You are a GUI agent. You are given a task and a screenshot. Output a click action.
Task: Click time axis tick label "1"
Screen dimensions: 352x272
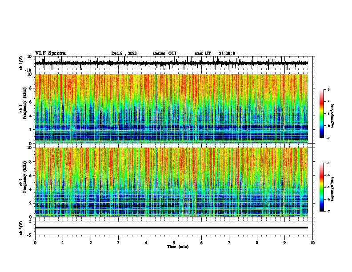pyautogui.click(x=63, y=243)
